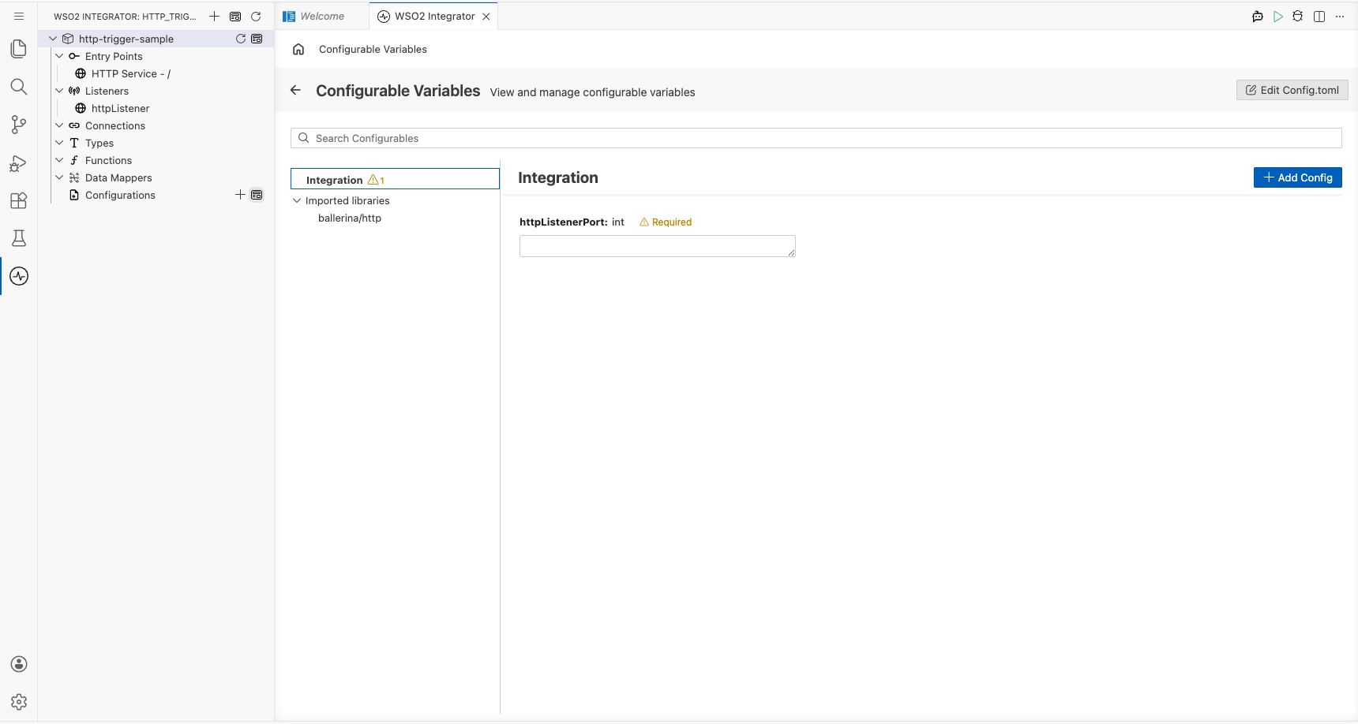Open the Testing flask icon
This screenshot has width=1358, height=724.
pos(19,238)
